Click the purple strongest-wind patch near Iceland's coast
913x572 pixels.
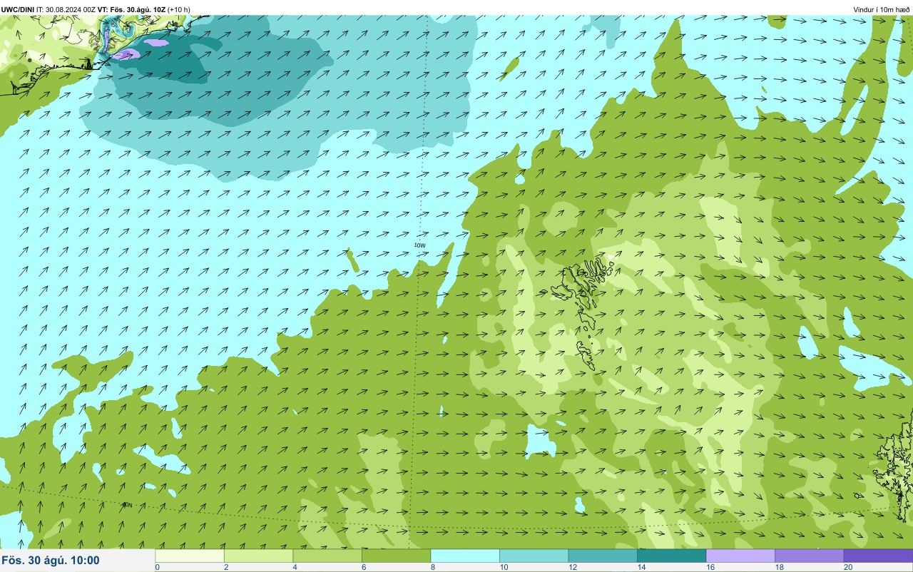coord(126,54)
